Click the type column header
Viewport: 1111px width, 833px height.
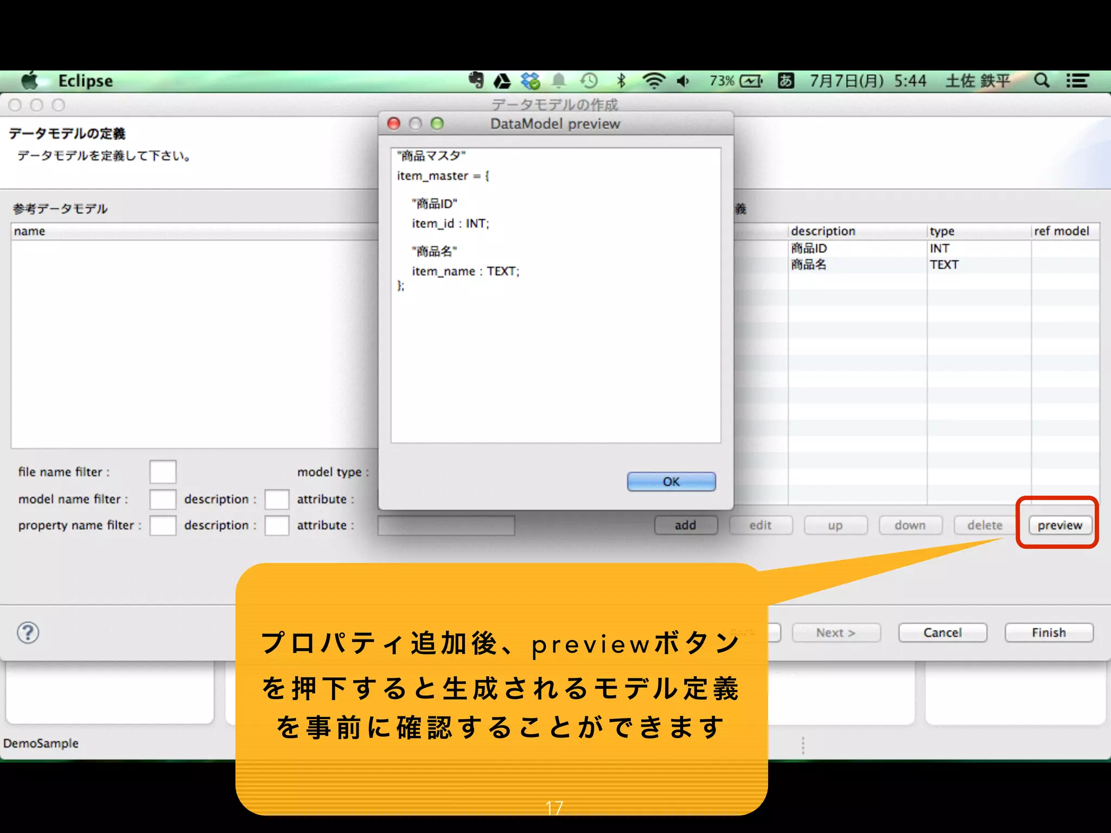979,231
